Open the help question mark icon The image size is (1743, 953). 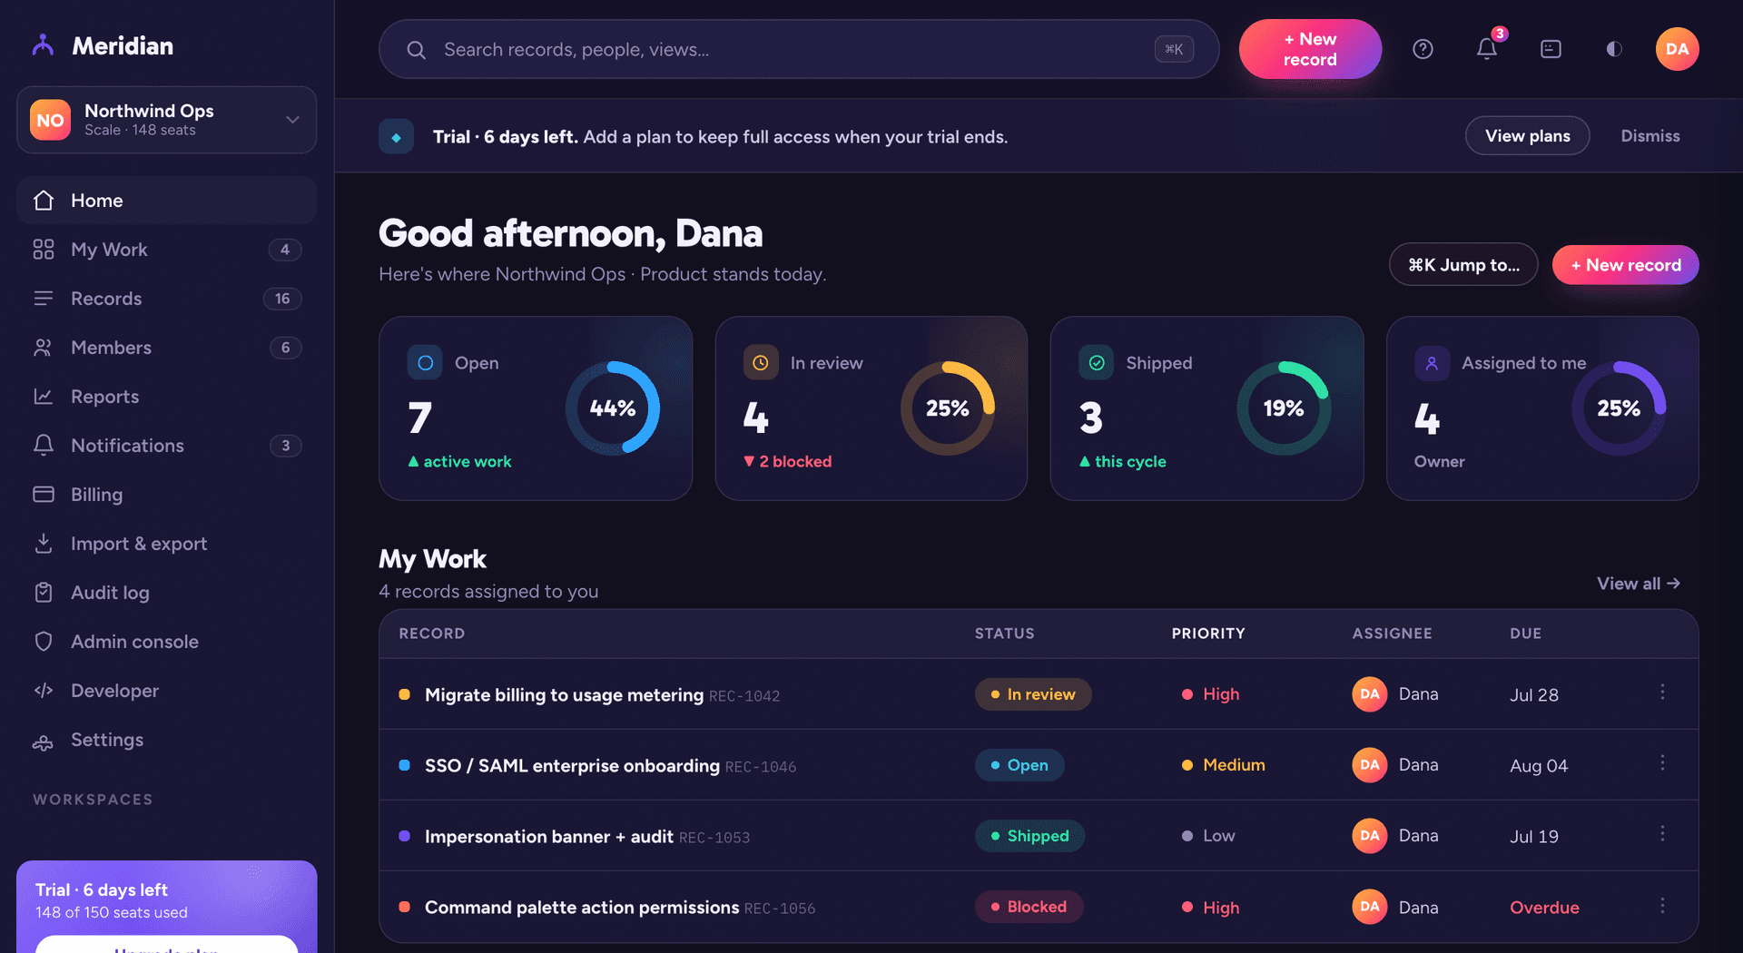click(1423, 49)
